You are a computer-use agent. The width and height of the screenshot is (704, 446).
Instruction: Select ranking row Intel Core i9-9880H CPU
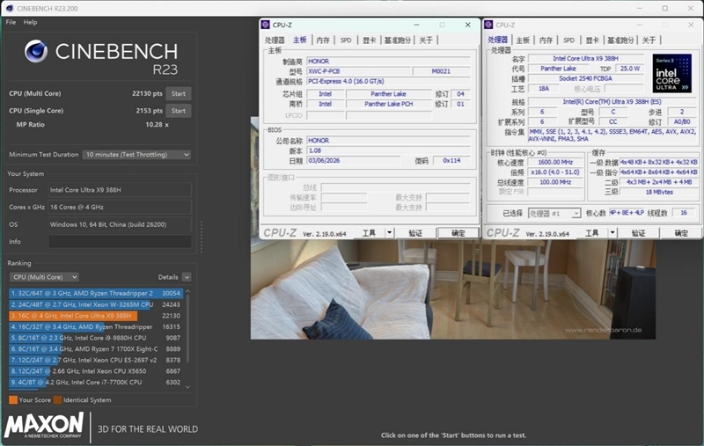(x=96, y=338)
